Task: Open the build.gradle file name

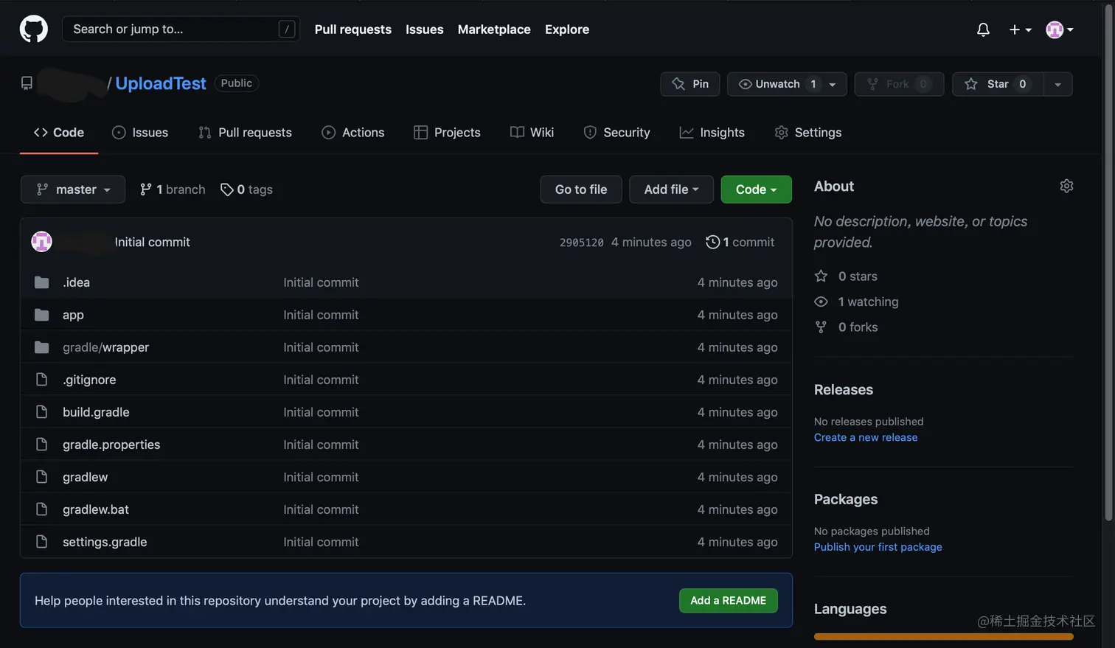Action: pyautogui.click(x=96, y=412)
